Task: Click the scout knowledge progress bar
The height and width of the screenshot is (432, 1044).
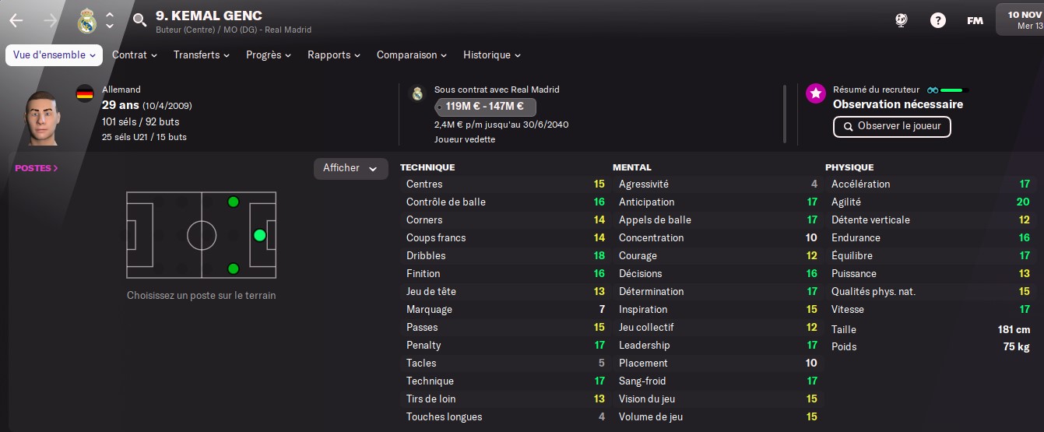Action: [954, 90]
